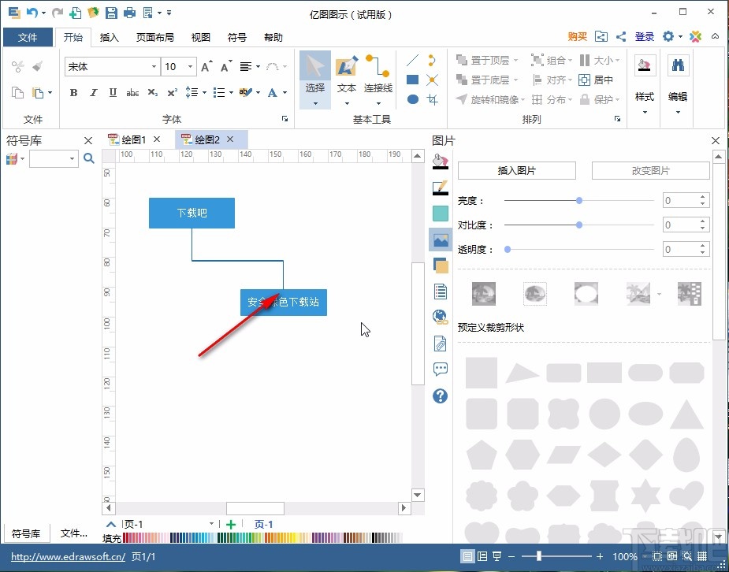
Task: Open the layers panel stacked squares icon
Action: coord(440,266)
